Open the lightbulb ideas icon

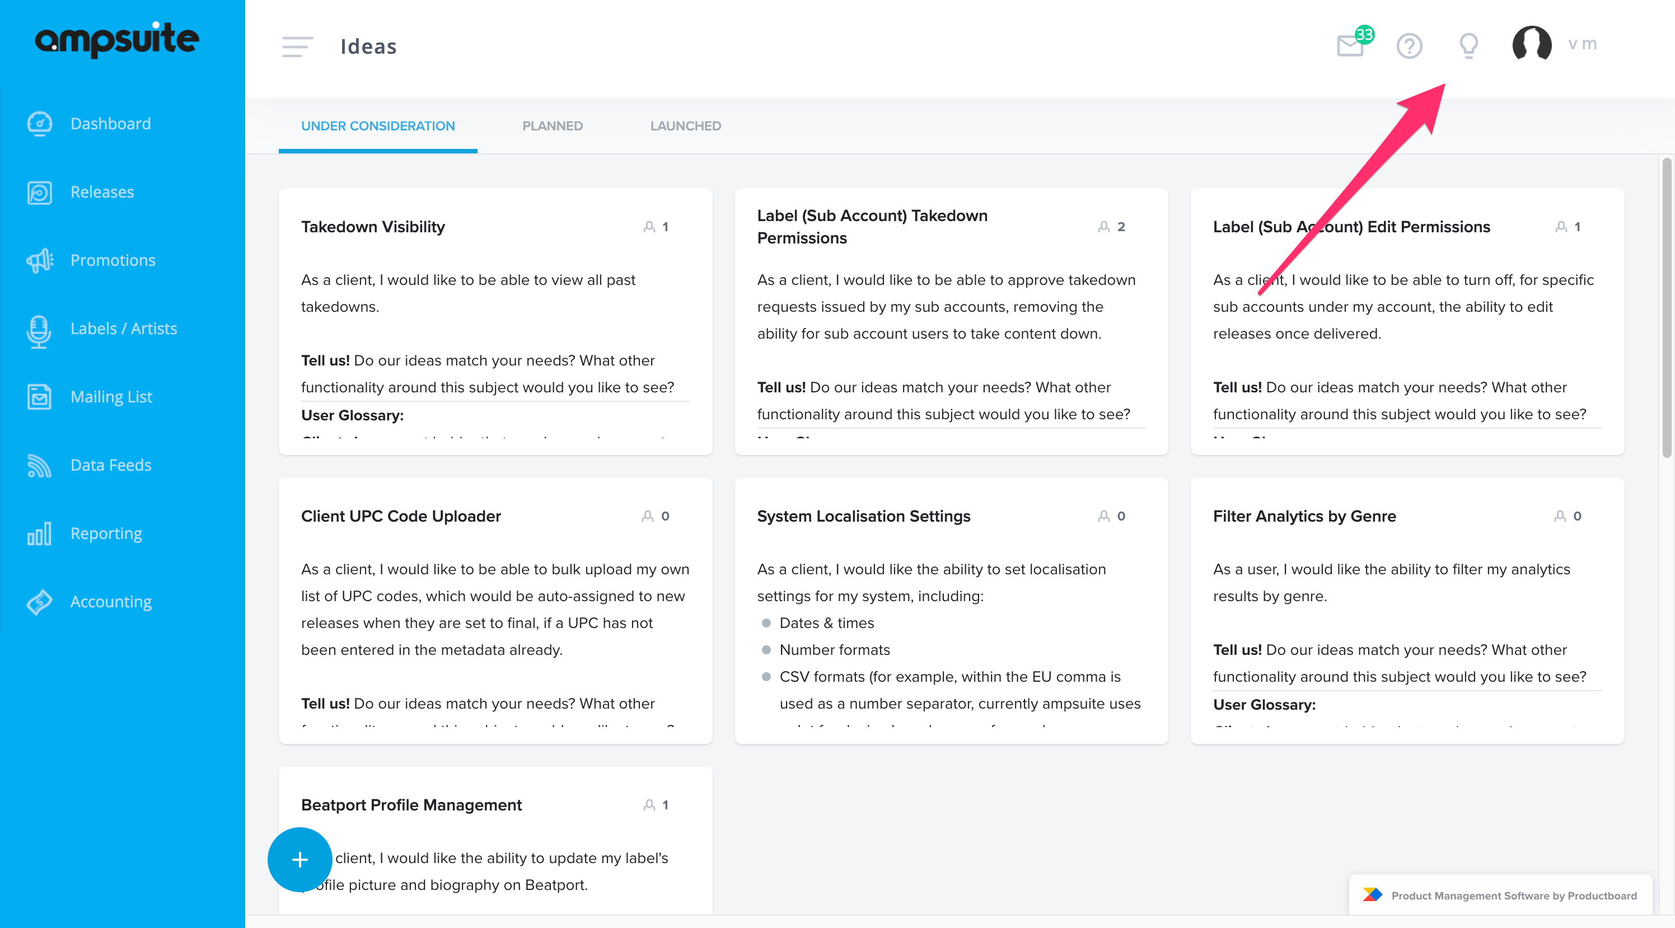(x=1468, y=46)
